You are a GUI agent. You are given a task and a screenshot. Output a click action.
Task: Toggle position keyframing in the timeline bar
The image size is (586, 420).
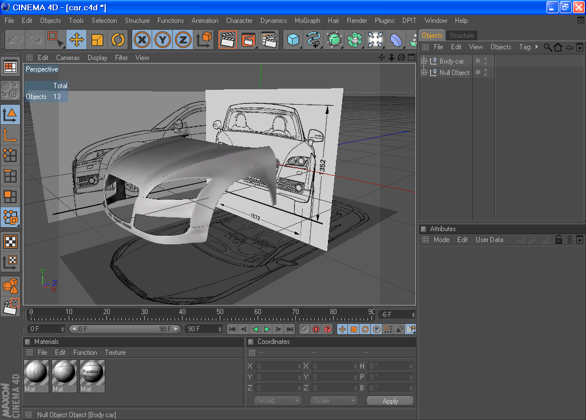[342, 329]
